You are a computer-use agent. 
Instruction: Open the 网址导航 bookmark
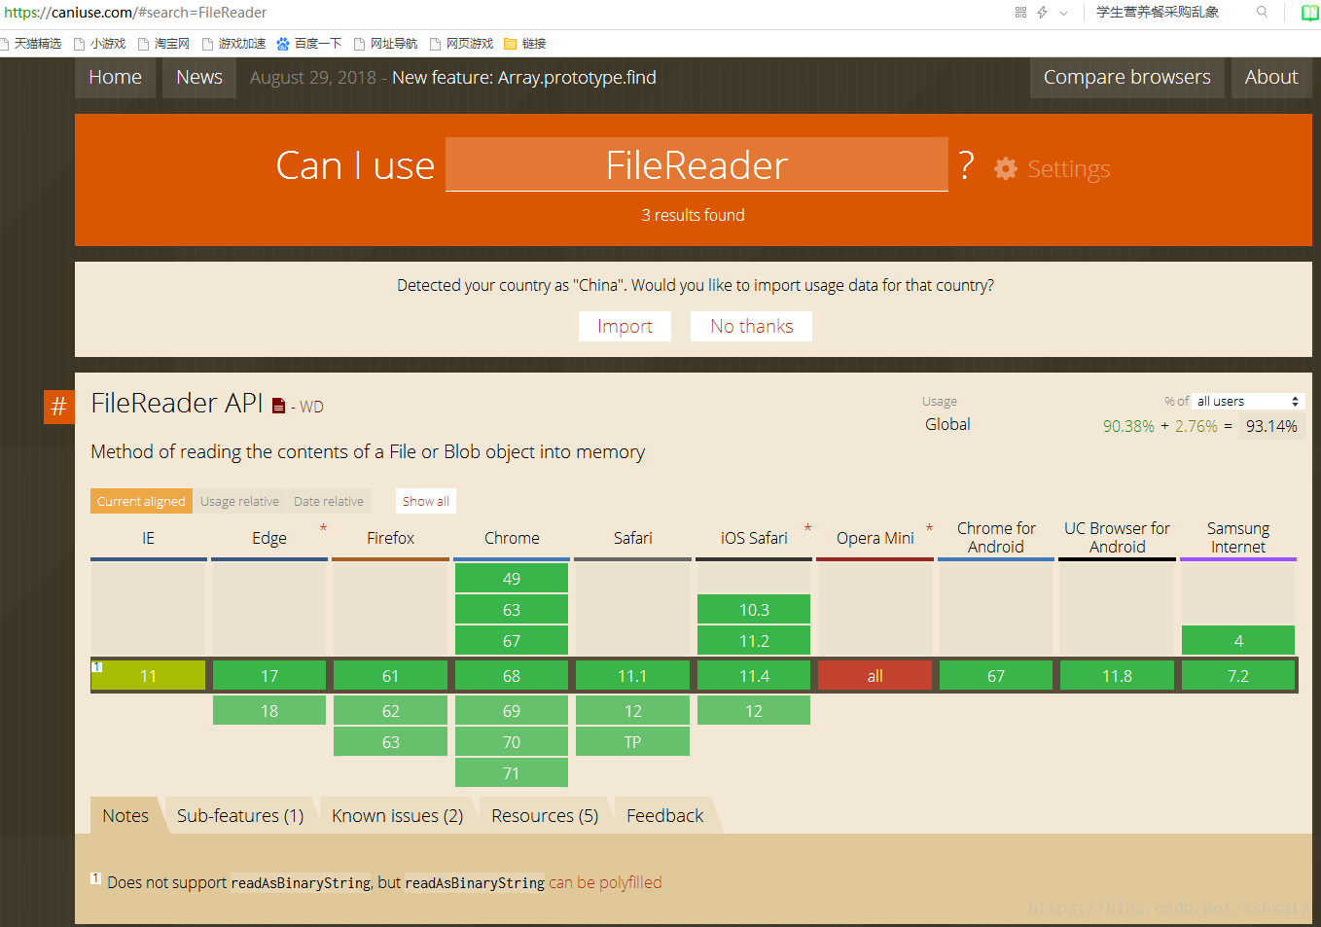click(385, 44)
